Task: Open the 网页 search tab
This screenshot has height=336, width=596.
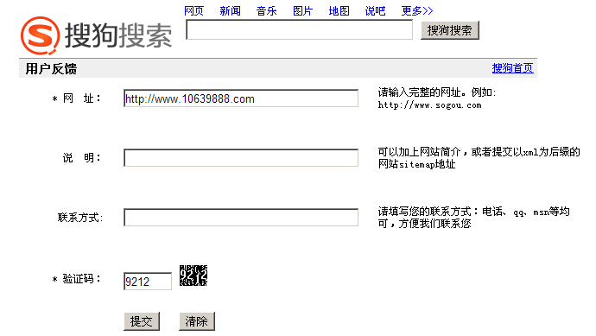Action: [193, 10]
